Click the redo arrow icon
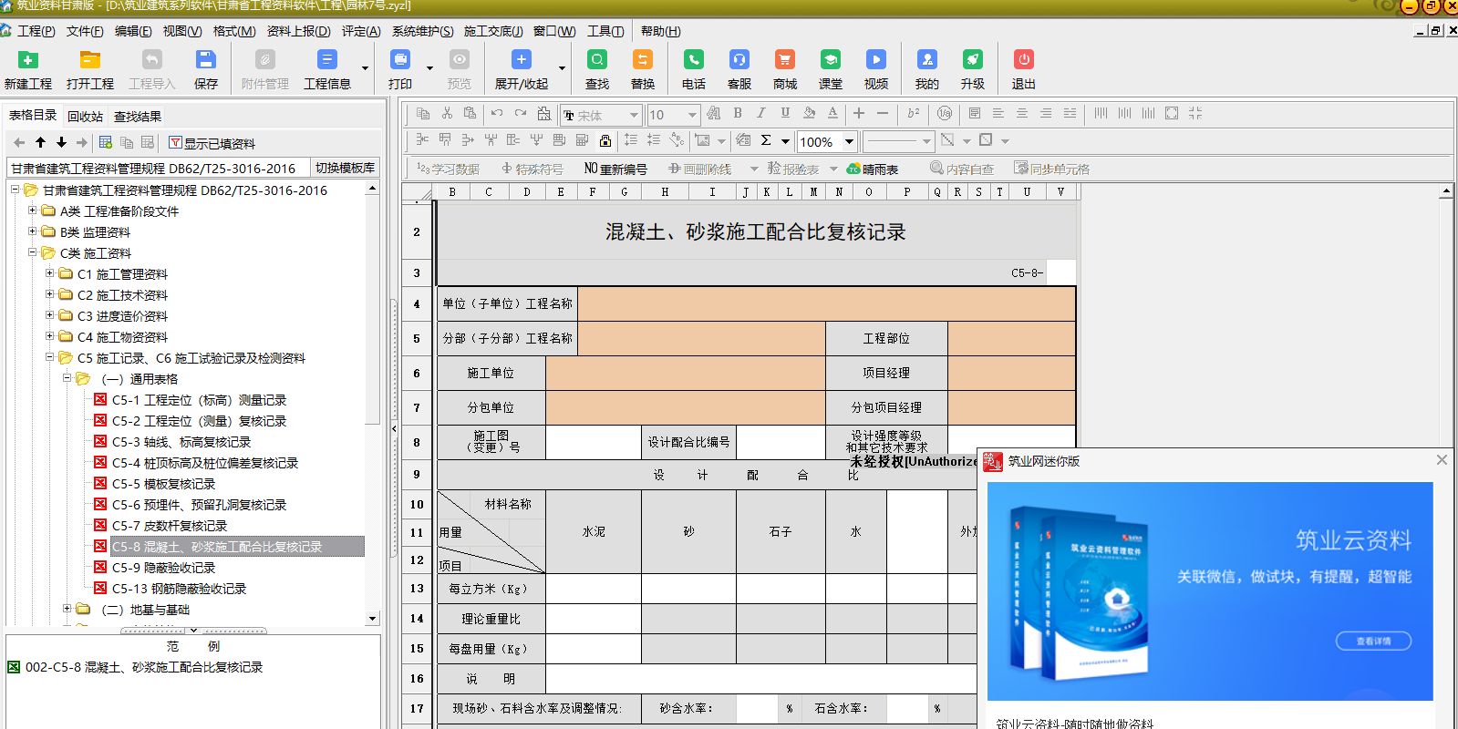The height and width of the screenshot is (729, 1458). 521,114
